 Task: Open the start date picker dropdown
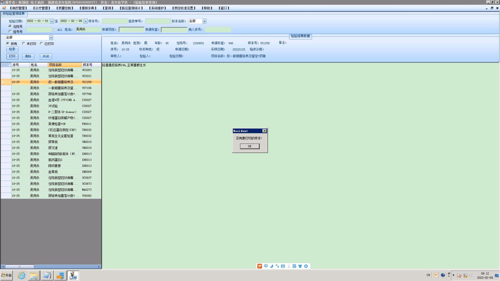click(52, 21)
